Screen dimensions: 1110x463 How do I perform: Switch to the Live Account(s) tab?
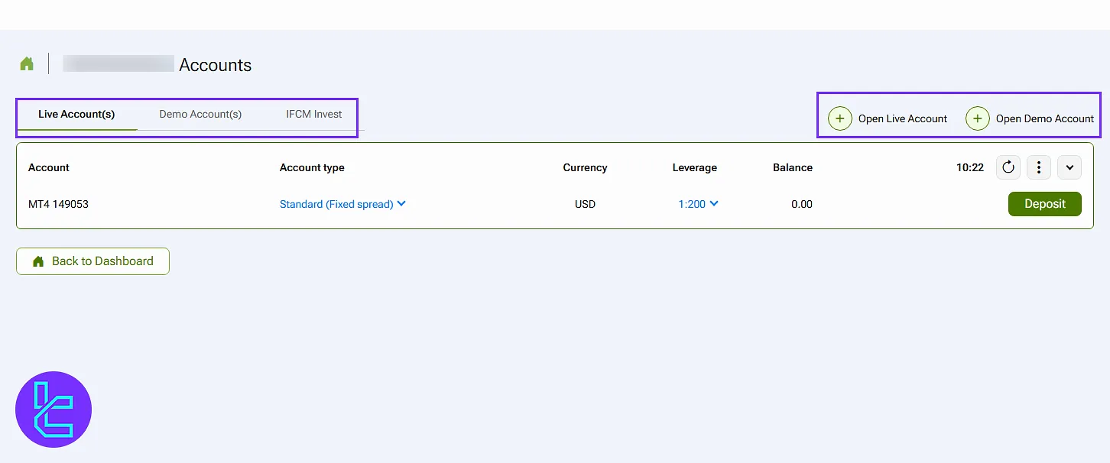point(76,114)
